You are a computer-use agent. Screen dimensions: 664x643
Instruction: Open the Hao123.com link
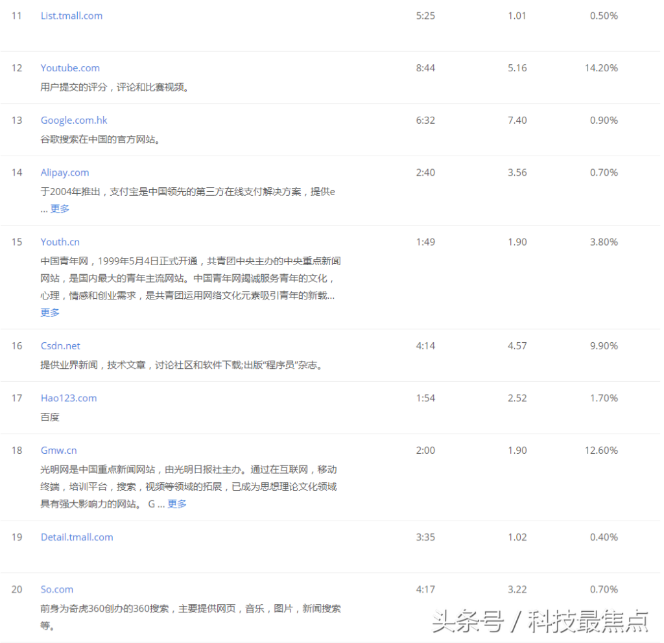tap(69, 398)
